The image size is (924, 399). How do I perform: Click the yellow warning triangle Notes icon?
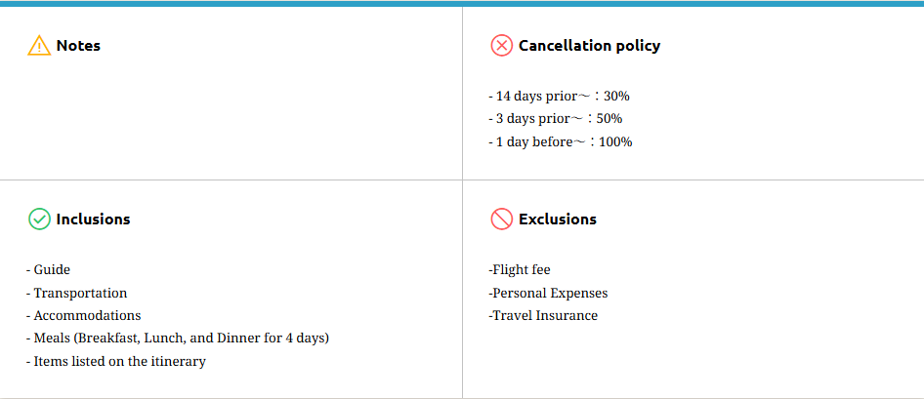point(39,46)
